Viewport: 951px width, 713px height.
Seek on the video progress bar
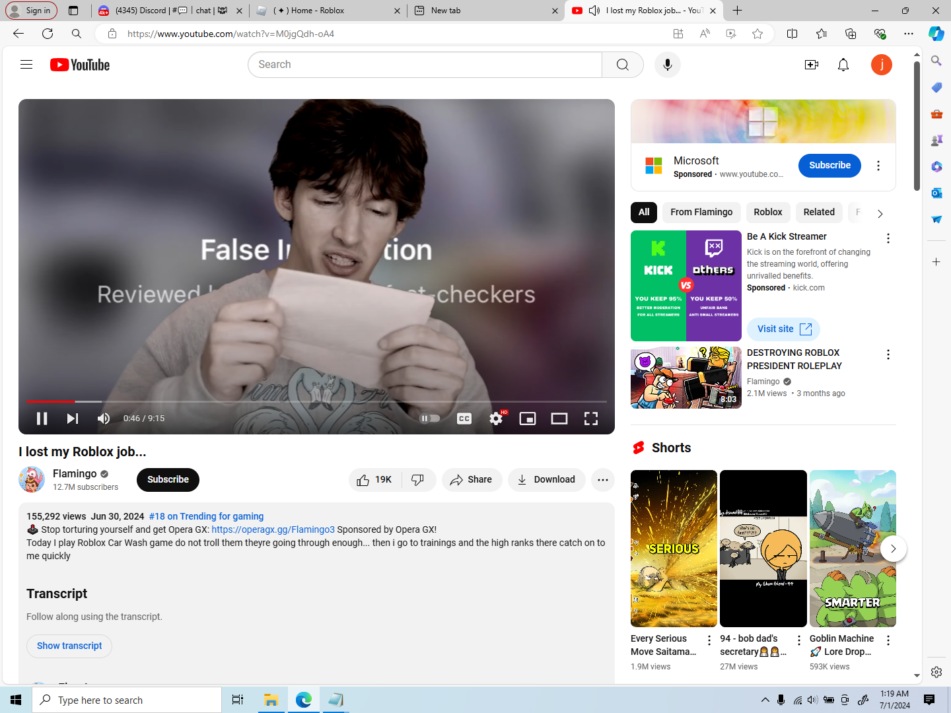click(x=316, y=401)
